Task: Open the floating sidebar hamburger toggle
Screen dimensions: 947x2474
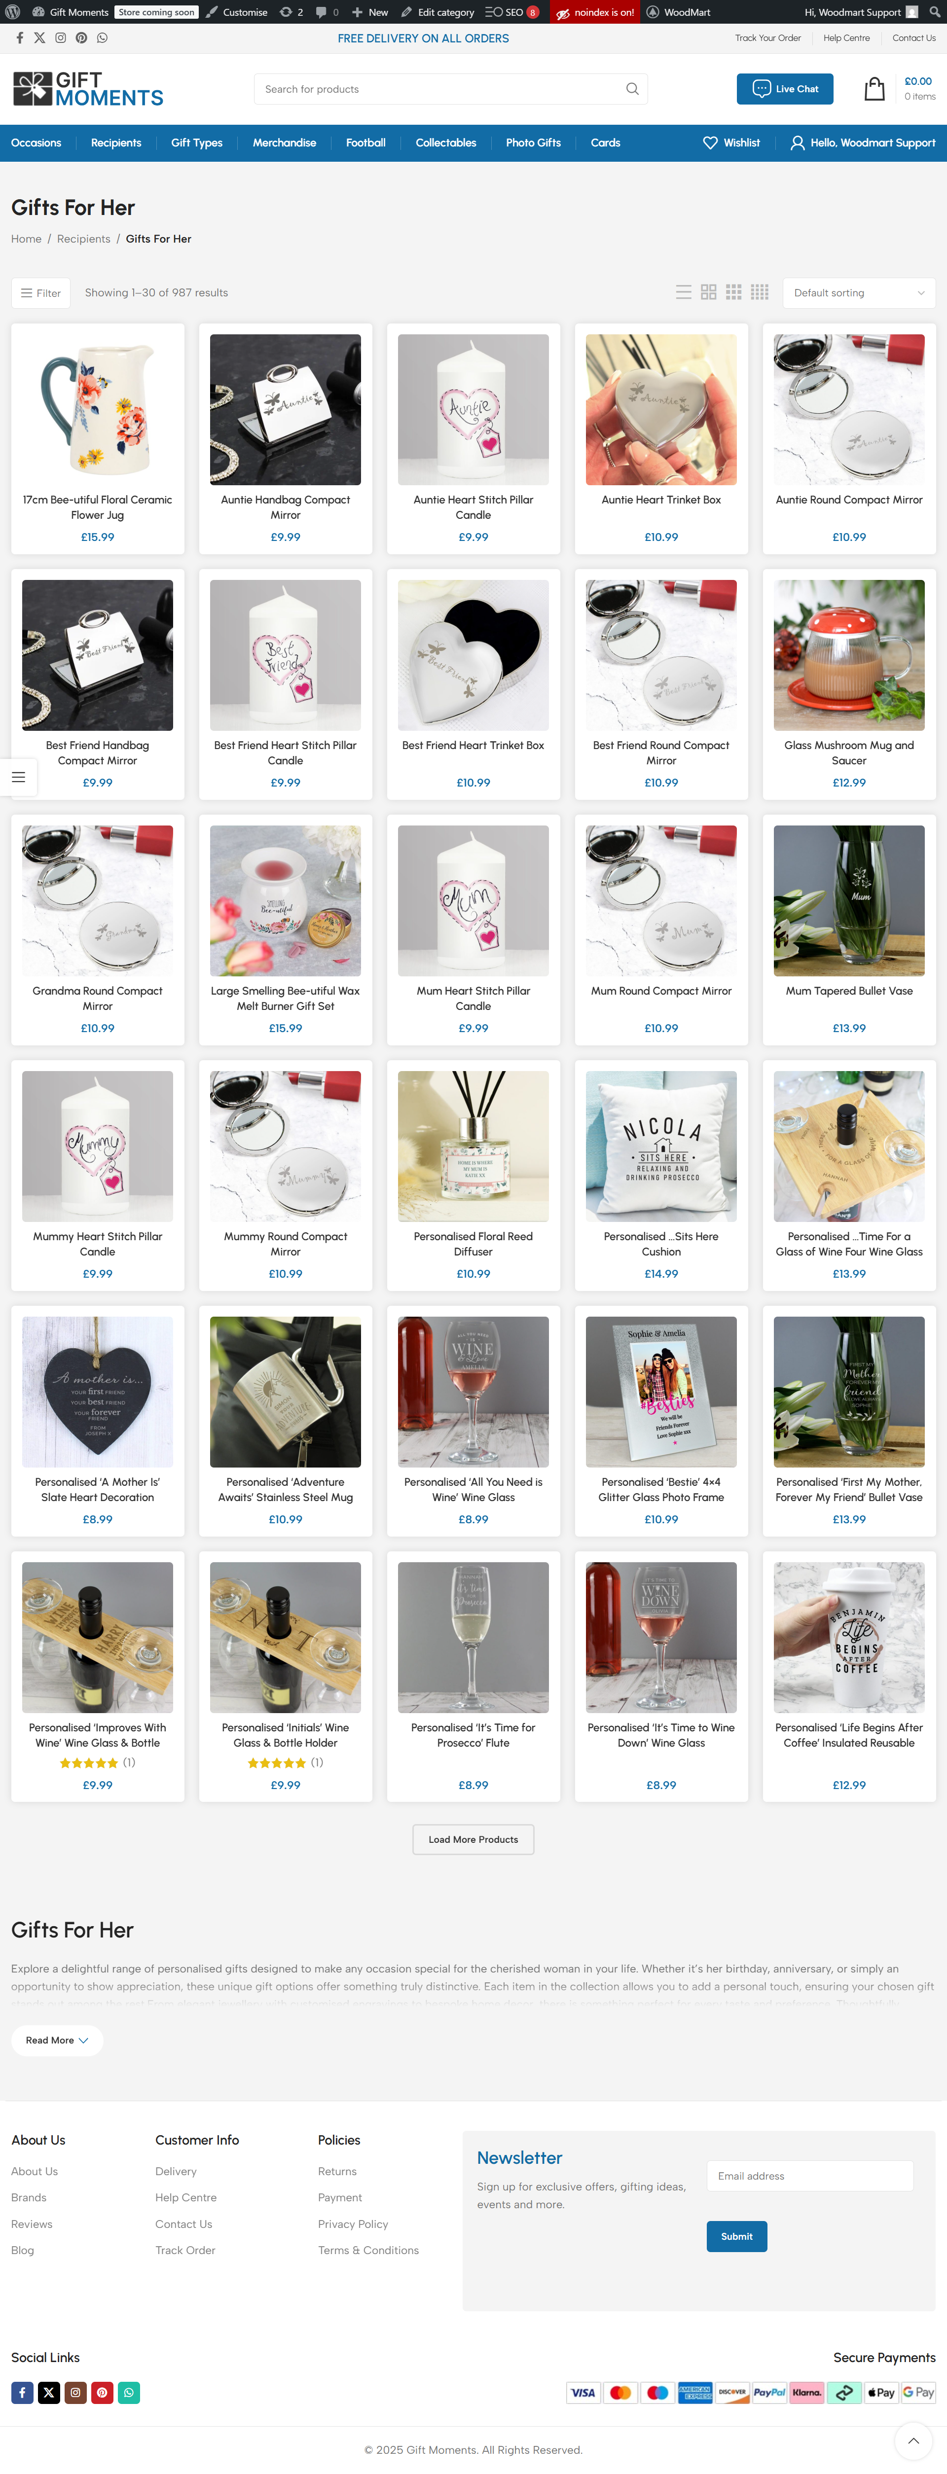Action: (18, 777)
